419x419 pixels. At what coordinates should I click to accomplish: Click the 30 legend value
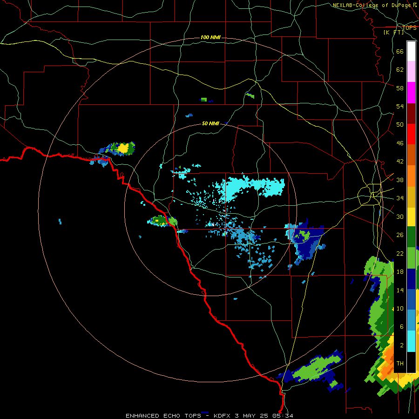click(x=400, y=216)
